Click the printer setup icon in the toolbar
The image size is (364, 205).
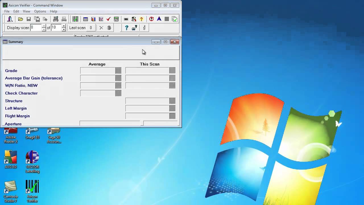[x=56, y=19]
